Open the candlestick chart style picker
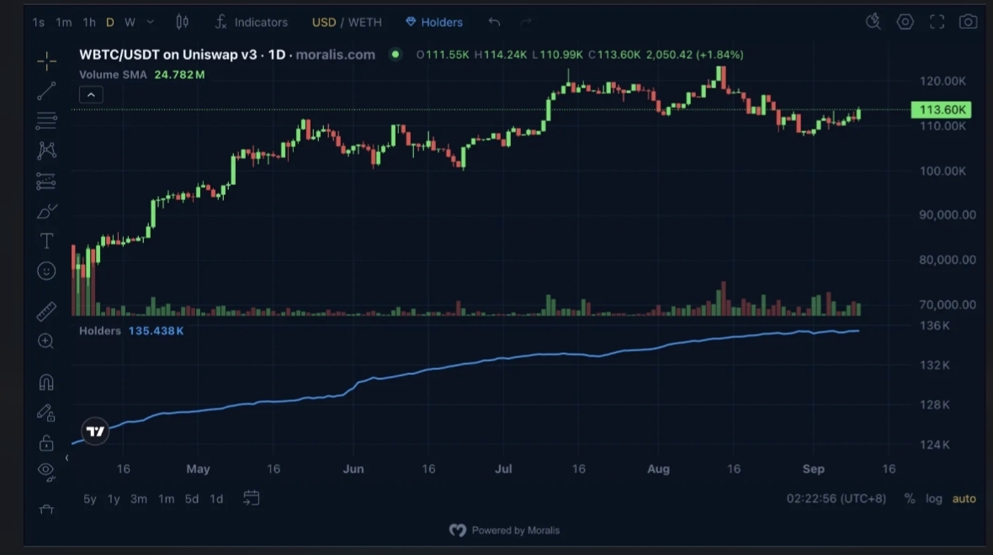 pyautogui.click(x=182, y=22)
